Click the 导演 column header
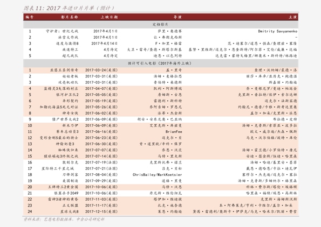Screen dimensions: 321x227 tap(177, 17)
